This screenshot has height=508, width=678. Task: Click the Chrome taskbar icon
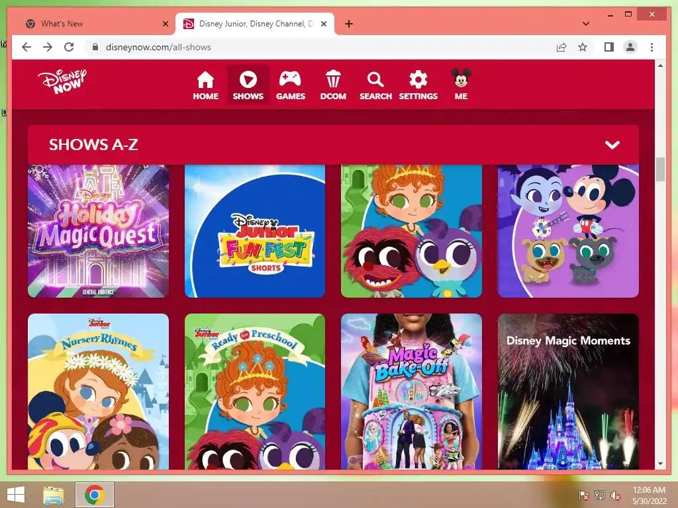point(94,495)
